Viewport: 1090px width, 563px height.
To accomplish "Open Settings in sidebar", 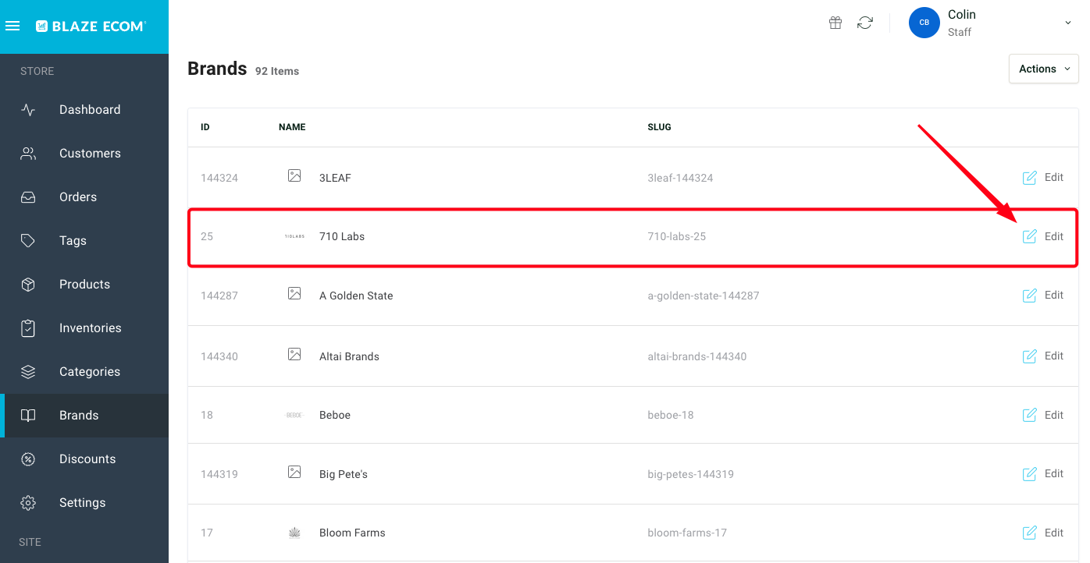I will pyautogui.click(x=84, y=503).
